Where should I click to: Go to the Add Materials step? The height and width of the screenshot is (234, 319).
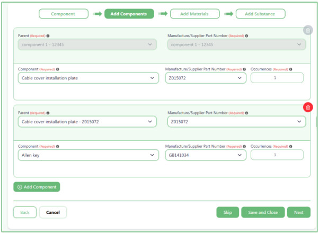point(195,14)
